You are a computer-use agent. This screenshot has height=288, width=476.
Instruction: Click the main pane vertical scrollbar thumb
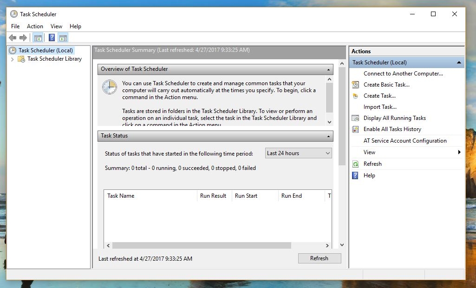coord(342,117)
